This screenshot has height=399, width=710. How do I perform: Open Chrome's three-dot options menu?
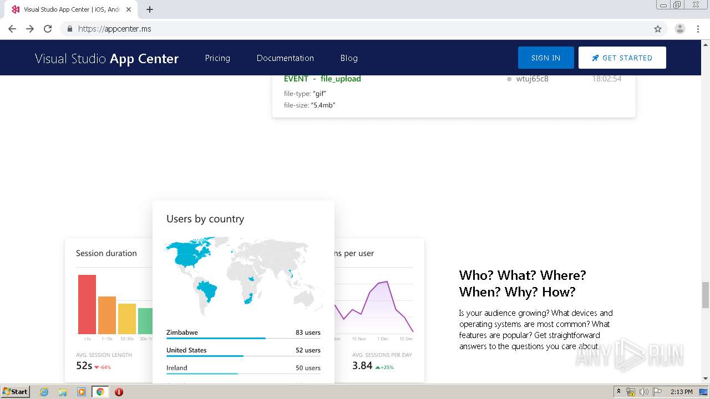click(698, 29)
